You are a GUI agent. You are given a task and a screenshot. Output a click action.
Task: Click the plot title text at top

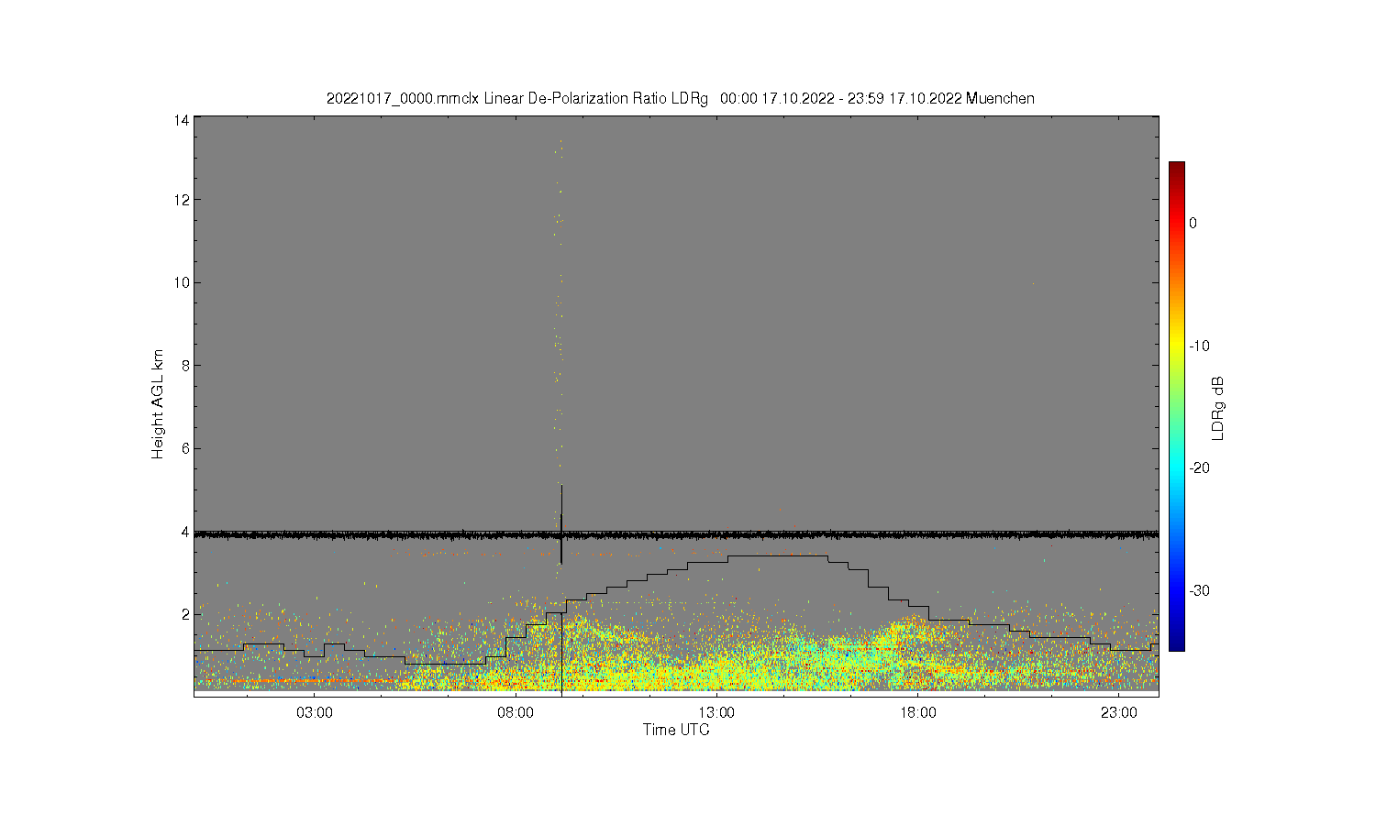tap(680, 98)
